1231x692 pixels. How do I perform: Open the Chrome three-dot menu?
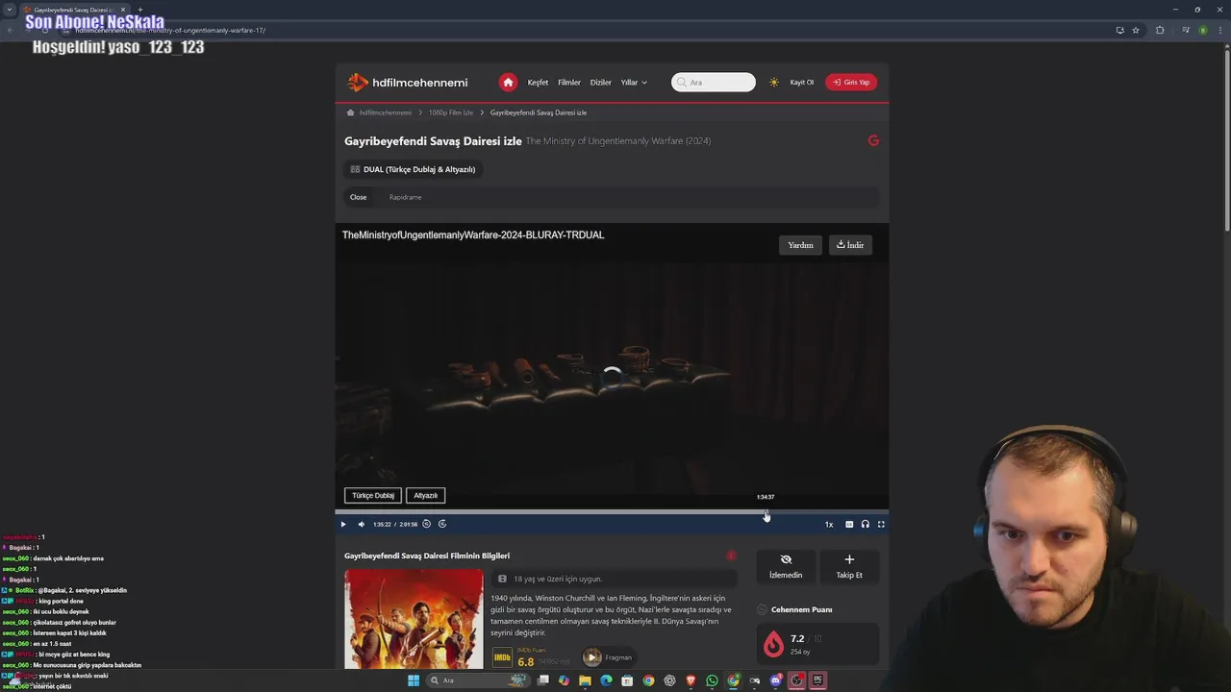[x=1219, y=30]
